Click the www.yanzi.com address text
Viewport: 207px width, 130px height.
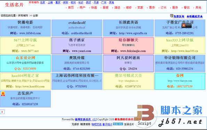click(x=81, y=51)
